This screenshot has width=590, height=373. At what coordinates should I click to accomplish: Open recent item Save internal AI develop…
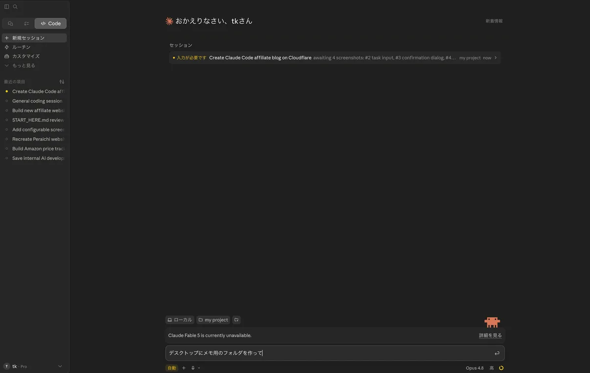34,158
